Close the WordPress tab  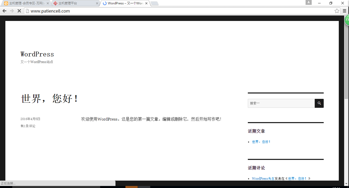point(146,4)
